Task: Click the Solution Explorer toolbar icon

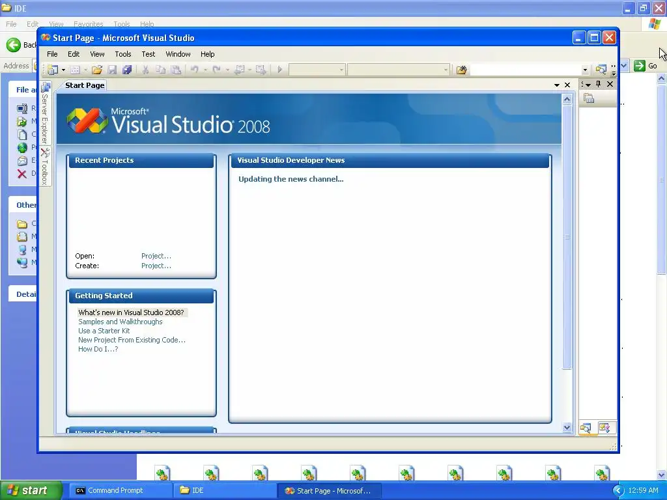Action: click(x=601, y=70)
